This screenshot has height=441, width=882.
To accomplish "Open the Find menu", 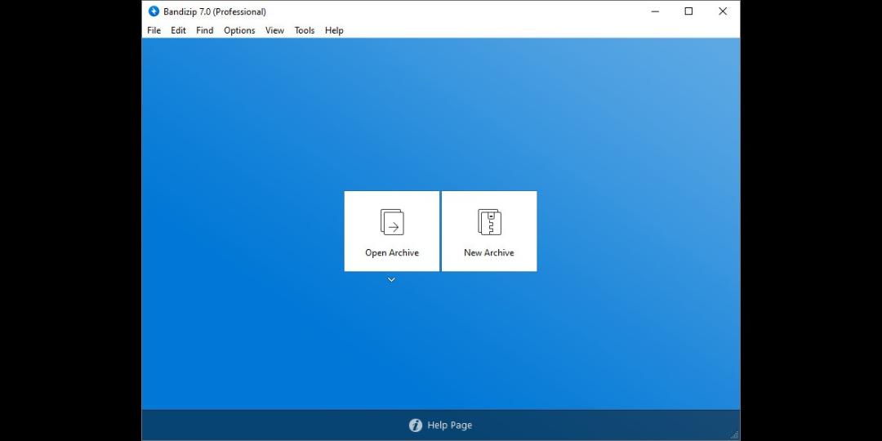I will click(205, 30).
